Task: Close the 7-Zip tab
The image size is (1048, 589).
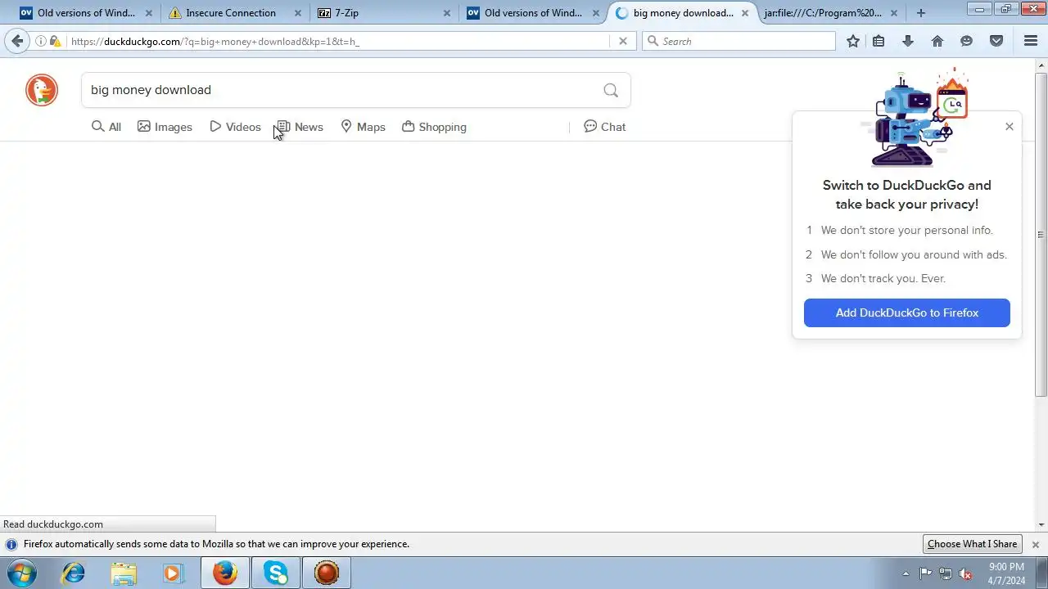Action: [x=446, y=13]
